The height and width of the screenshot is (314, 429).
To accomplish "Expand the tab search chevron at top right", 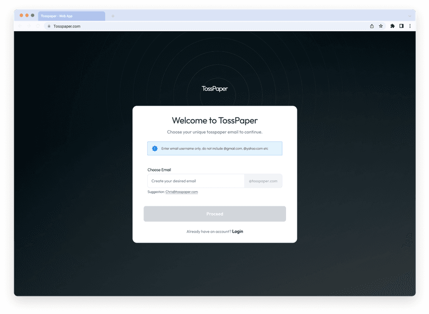I will tap(409, 16).
